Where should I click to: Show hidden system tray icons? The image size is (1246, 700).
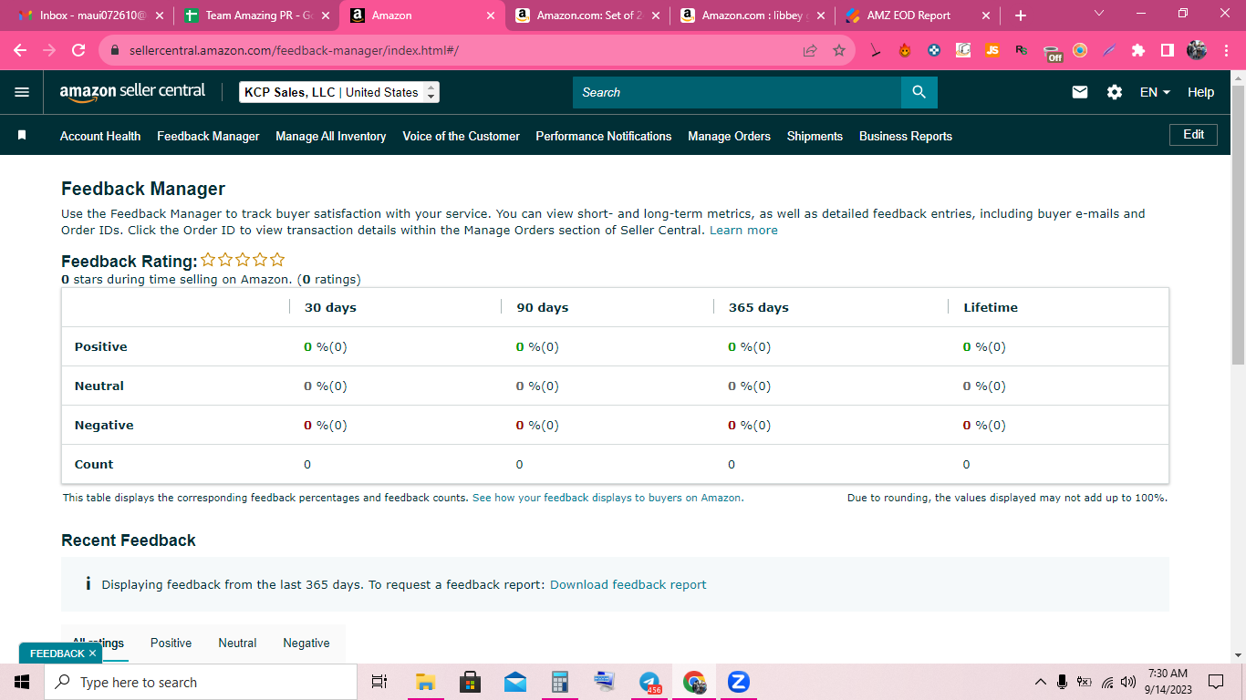click(1040, 682)
